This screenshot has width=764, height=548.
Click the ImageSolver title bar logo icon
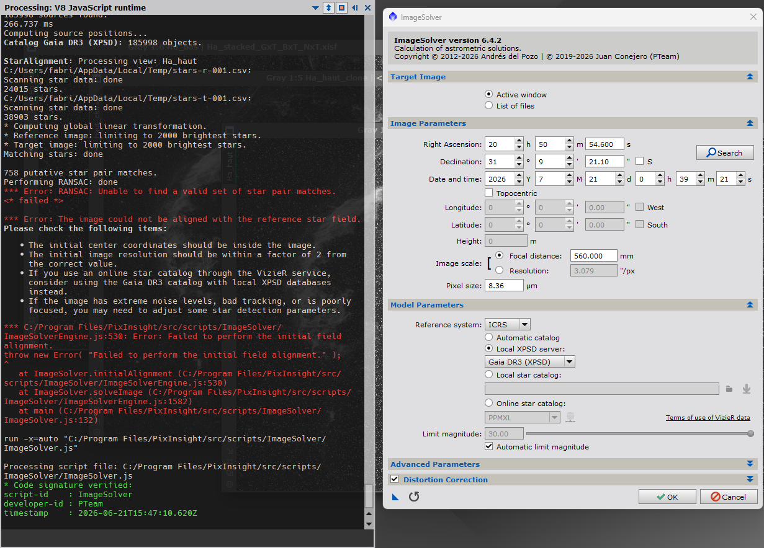pyautogui.click(x=392, y=17)
